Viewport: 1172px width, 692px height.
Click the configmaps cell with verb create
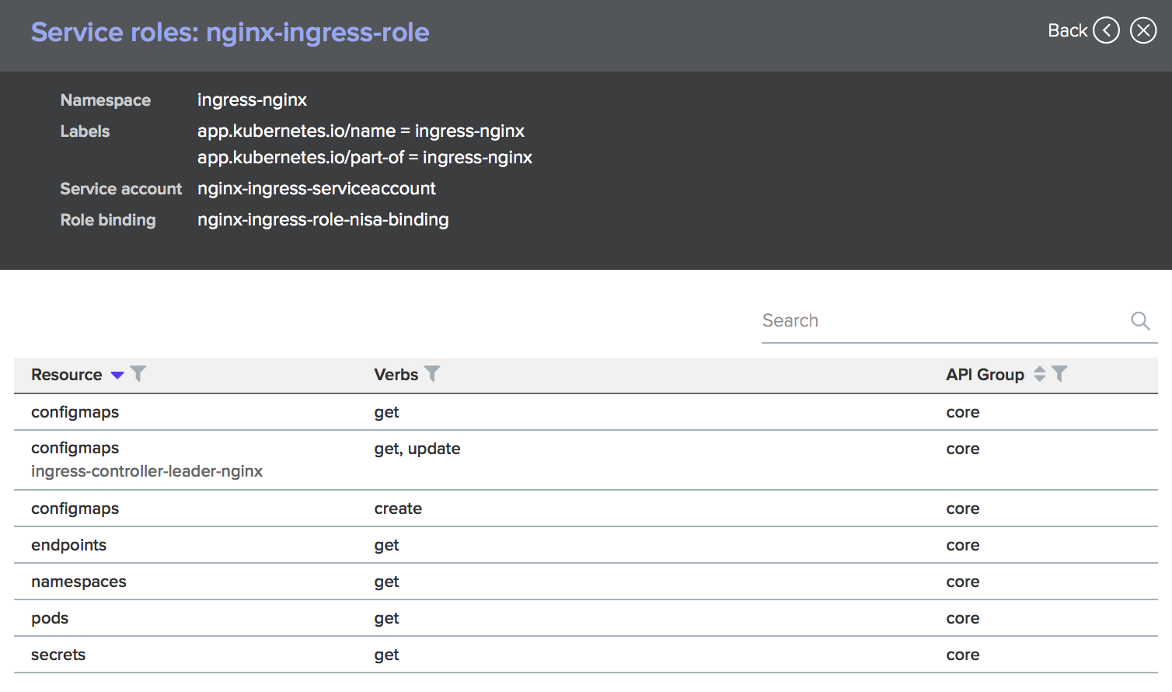[x=75, y=509]
